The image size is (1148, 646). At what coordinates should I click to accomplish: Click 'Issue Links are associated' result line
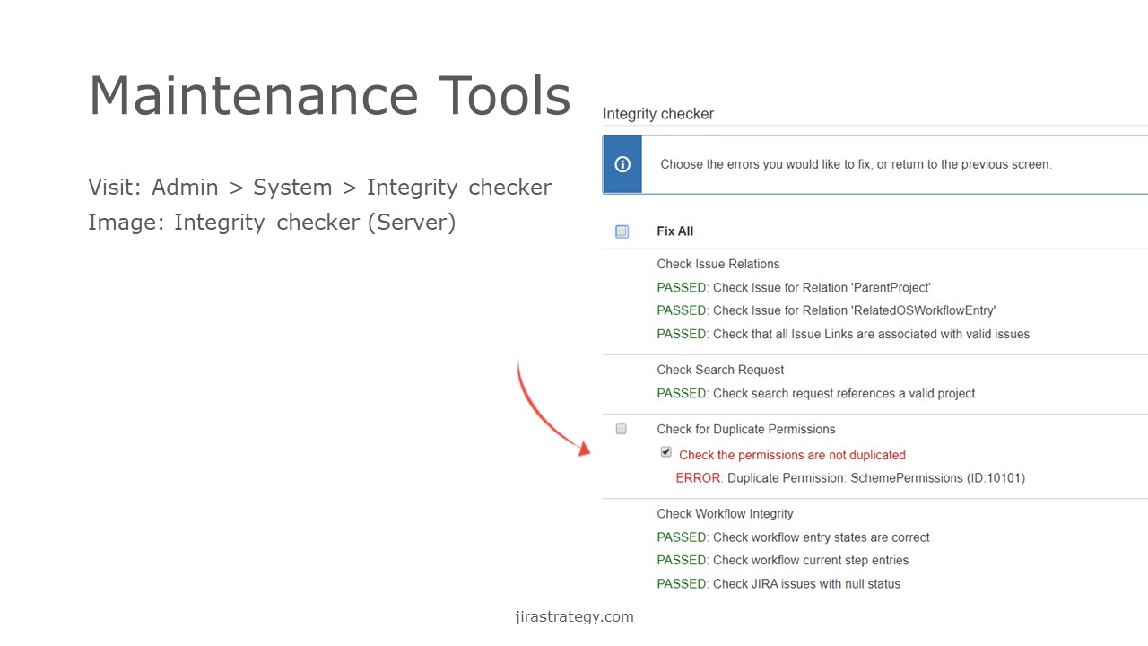[843, 334]
